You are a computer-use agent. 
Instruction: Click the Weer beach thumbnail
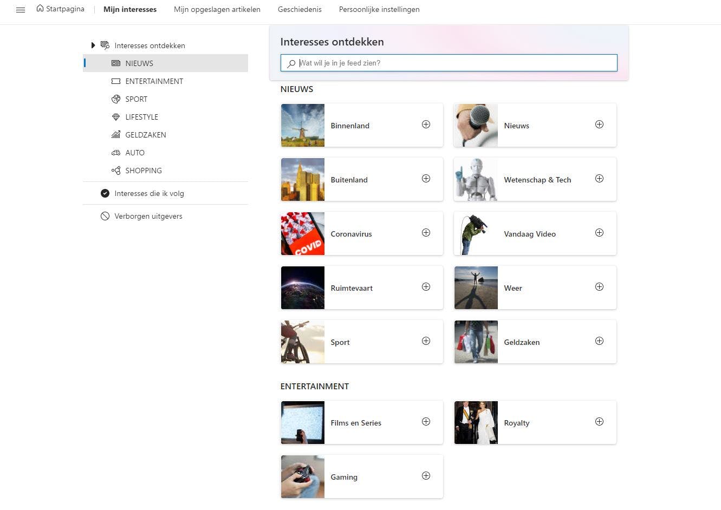(x=476, y=287)
